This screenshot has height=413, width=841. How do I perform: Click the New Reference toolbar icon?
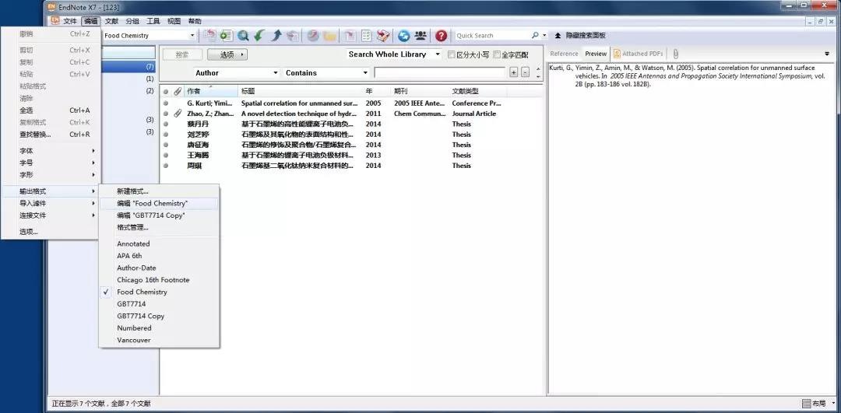(226, 35)
